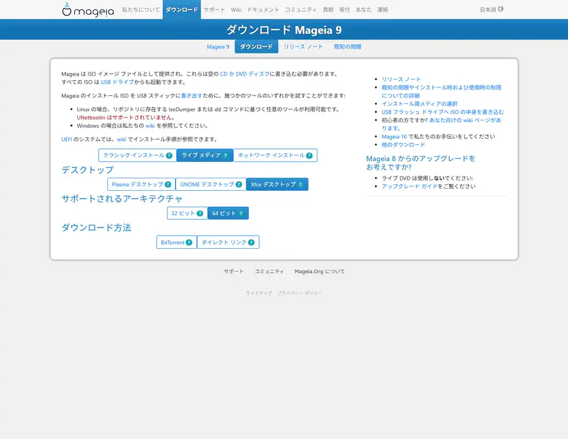Screen dimensions: 568x439
Task: Follow the CD か DVD ディスク link
Action: (245, 74)
